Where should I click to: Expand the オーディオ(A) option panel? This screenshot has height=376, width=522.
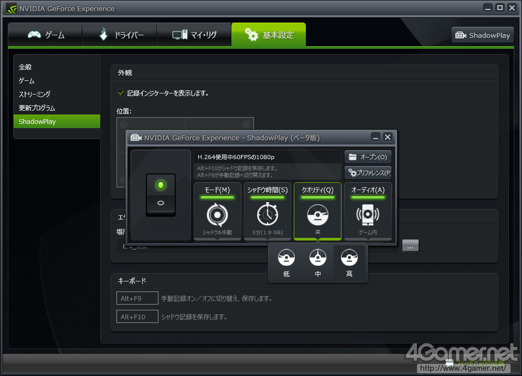[368, 211]
